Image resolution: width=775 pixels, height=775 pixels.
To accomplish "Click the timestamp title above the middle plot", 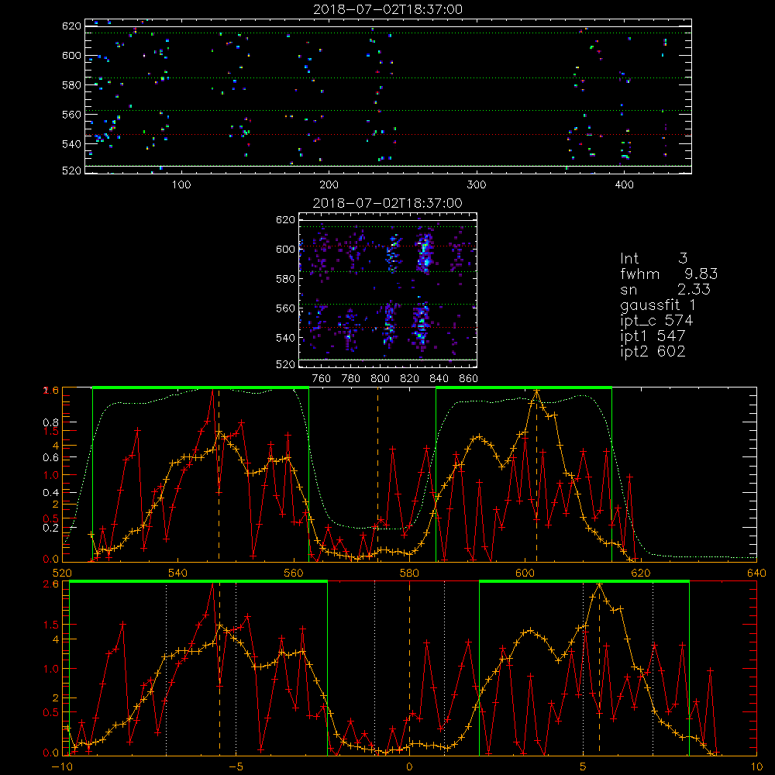I will 387,203.
